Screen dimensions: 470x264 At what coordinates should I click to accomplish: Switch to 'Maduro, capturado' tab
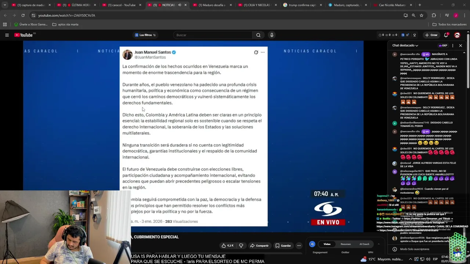[x=347, y=5]
